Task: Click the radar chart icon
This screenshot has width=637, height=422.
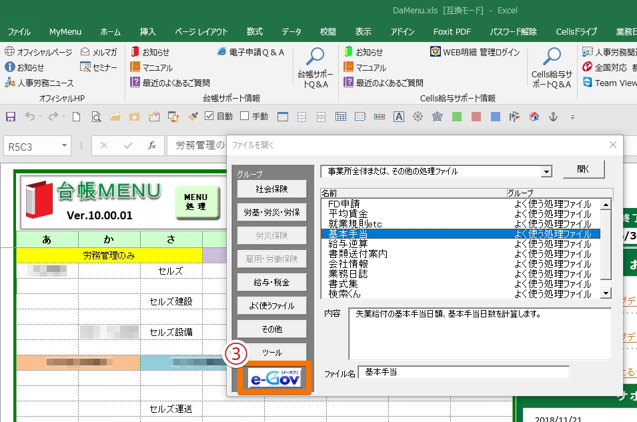Action: coord(437,117)
